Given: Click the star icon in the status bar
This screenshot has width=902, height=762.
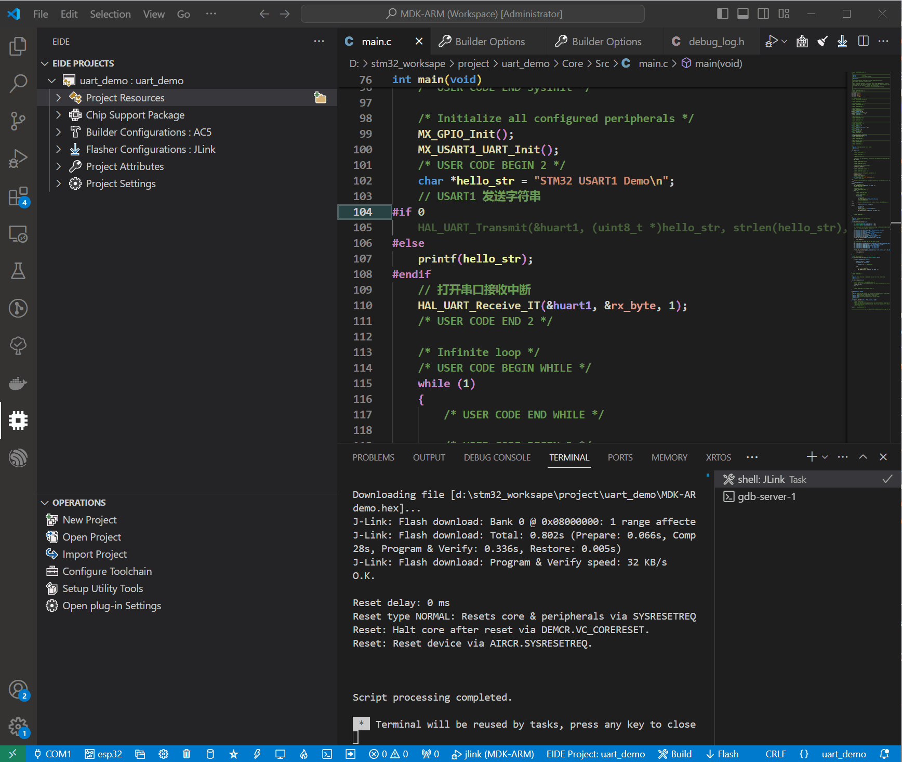Looking at the screenshot, I should click(x=233, y=754).
